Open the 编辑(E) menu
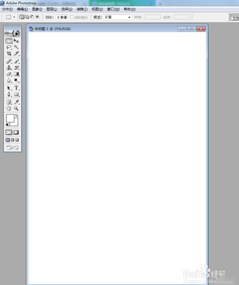 22,9
